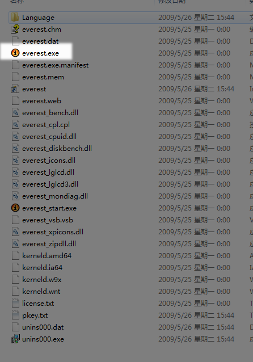Open the Language folder icon
The image size is (253, 362).
point(15,18)
